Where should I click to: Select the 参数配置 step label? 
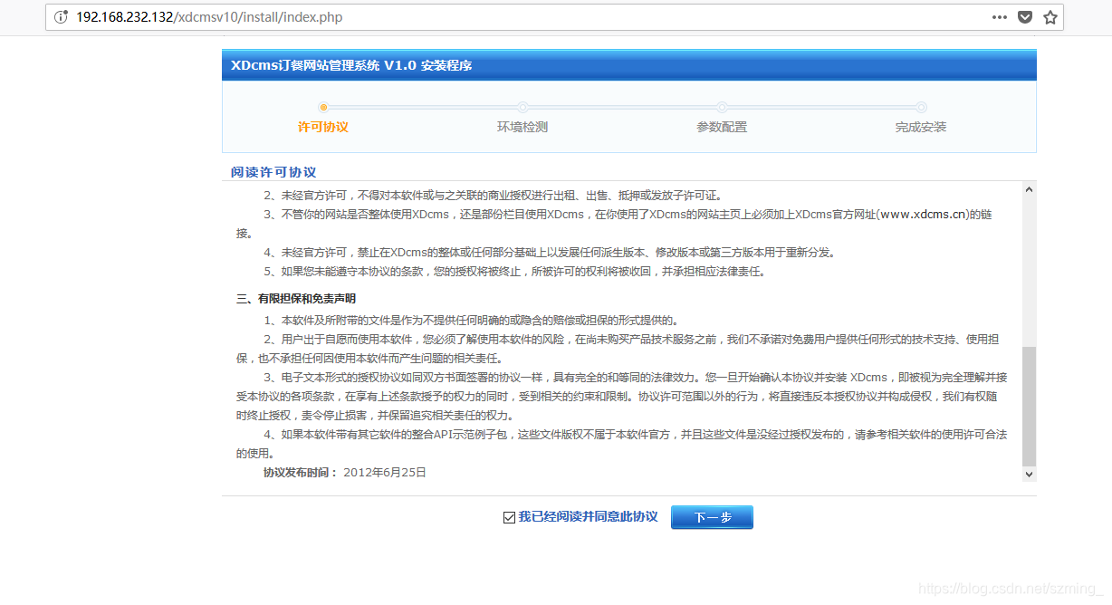point(722,127)
